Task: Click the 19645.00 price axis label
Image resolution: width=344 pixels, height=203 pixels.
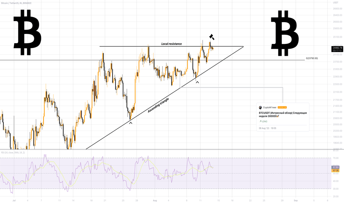Action: pos(337,143)
